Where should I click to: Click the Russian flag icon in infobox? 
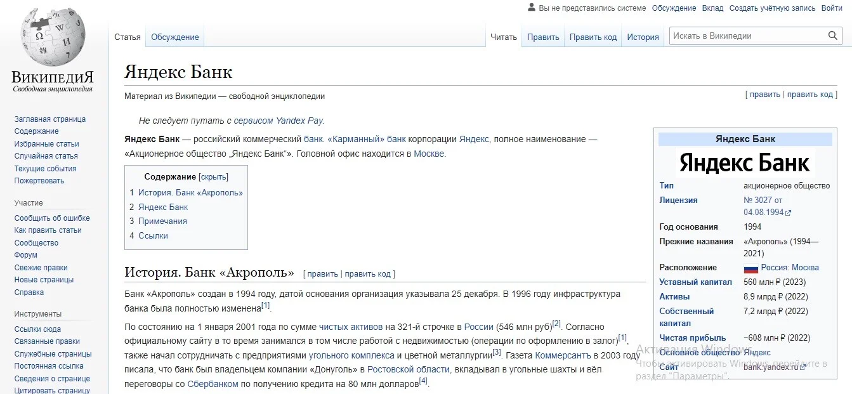(x=751, y=268)
